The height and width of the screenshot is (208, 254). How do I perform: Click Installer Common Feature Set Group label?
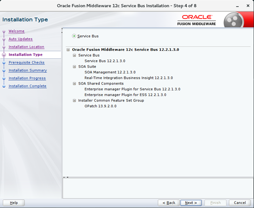pos(111,101)
